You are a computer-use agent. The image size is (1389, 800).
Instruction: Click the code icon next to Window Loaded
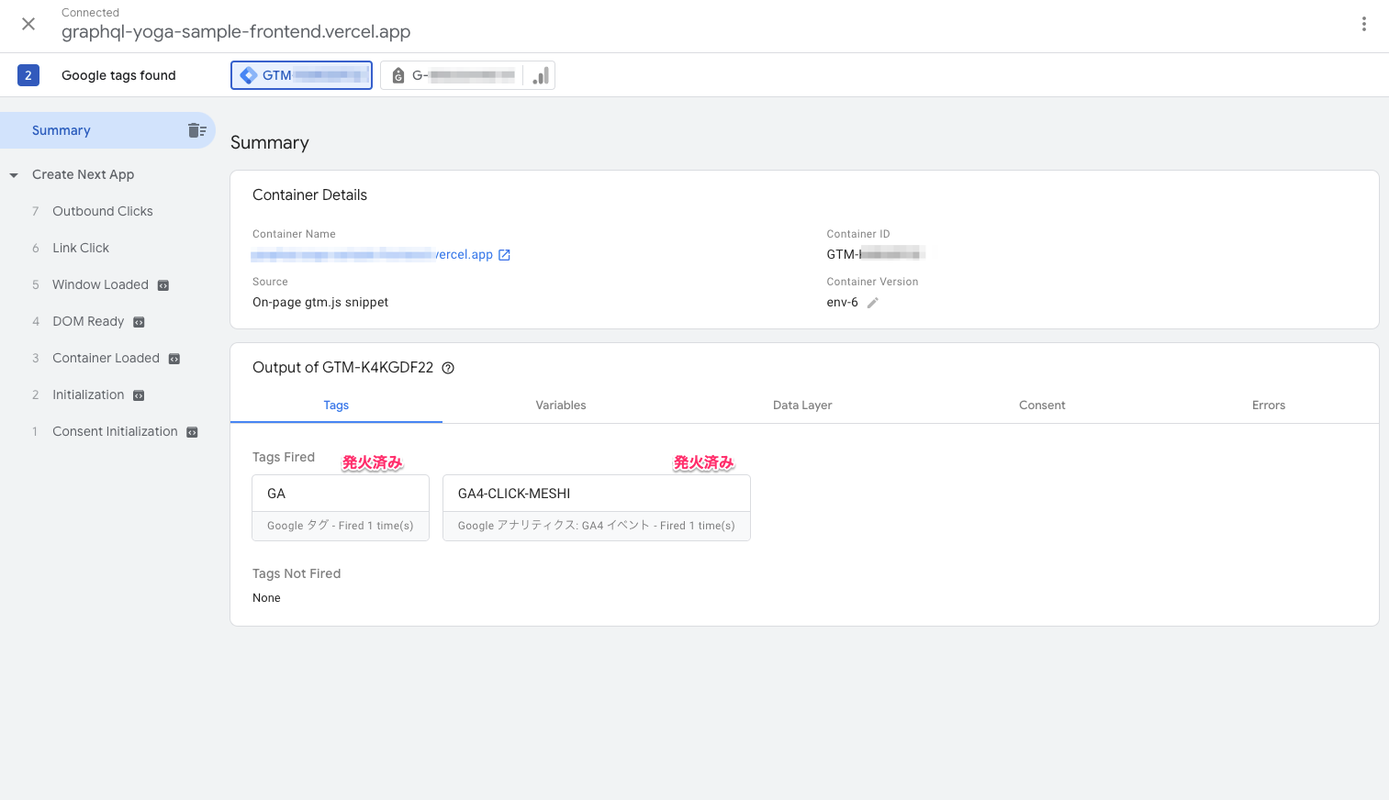click(x=163, y=285)
